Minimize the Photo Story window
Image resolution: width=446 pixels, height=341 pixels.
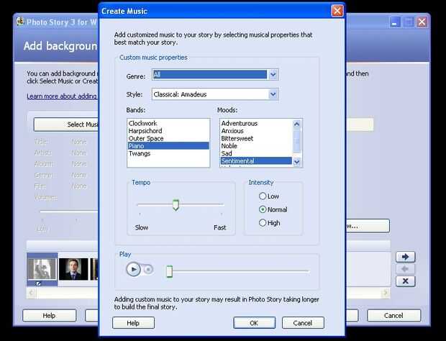coord(394,22)
